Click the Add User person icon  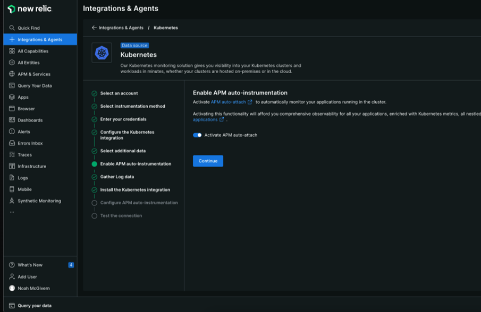[x=12, y=276]
